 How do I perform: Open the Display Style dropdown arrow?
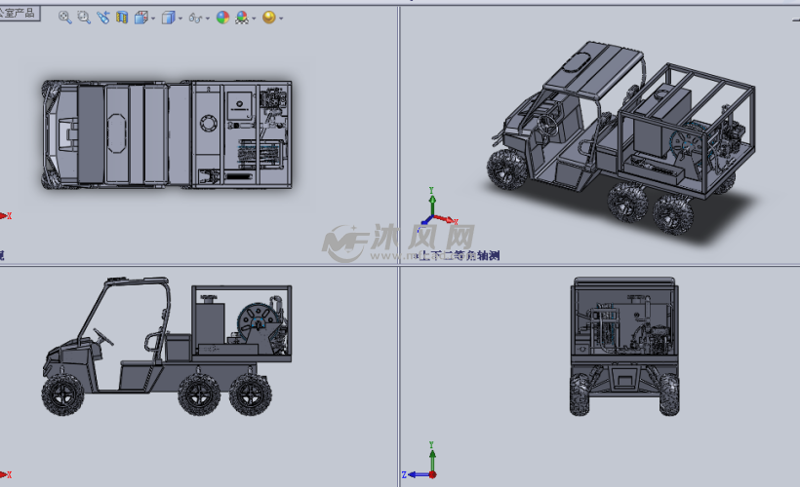pyautogui.click(x=180, y=19)
